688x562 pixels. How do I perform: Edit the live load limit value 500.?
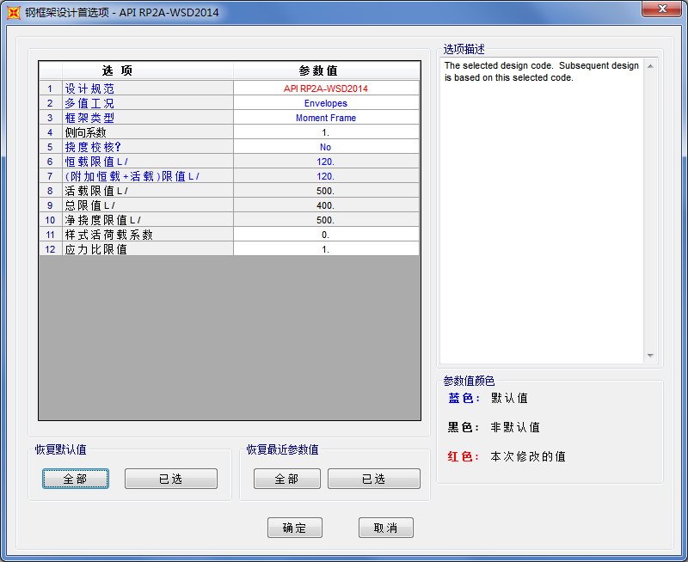click(325, 191)
